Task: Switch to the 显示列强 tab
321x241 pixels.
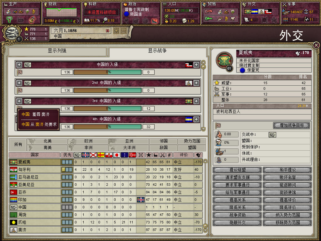Action: click(x=57, y=51)
